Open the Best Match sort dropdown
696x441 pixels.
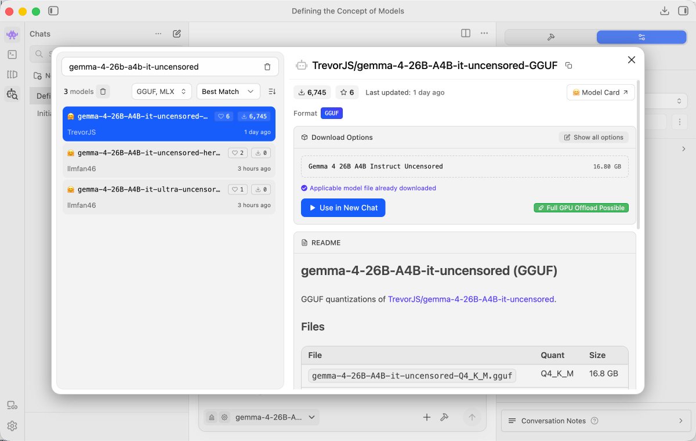click(228, 92)
